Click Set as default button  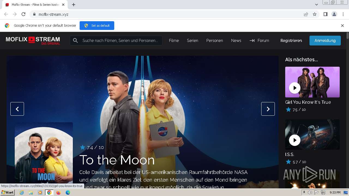(97, 26)
